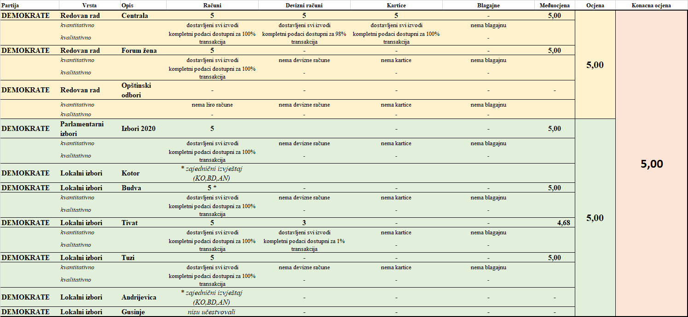Click the Računi value 5 in Centrala row
688x317 pixels.
point(212,16)
